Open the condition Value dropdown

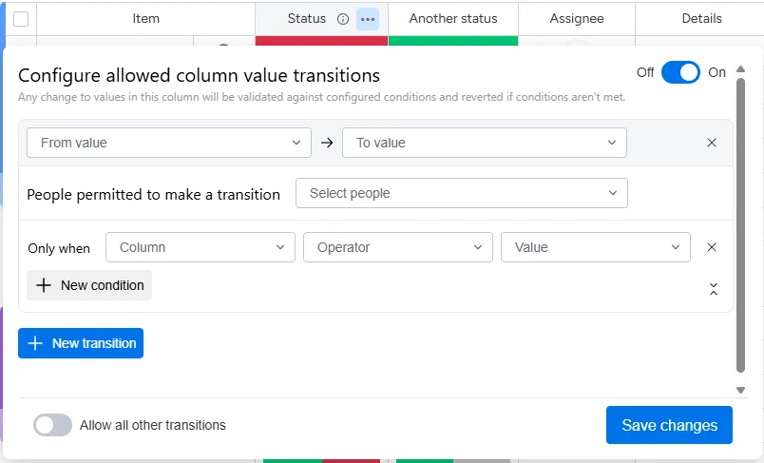tap(596, 247)
